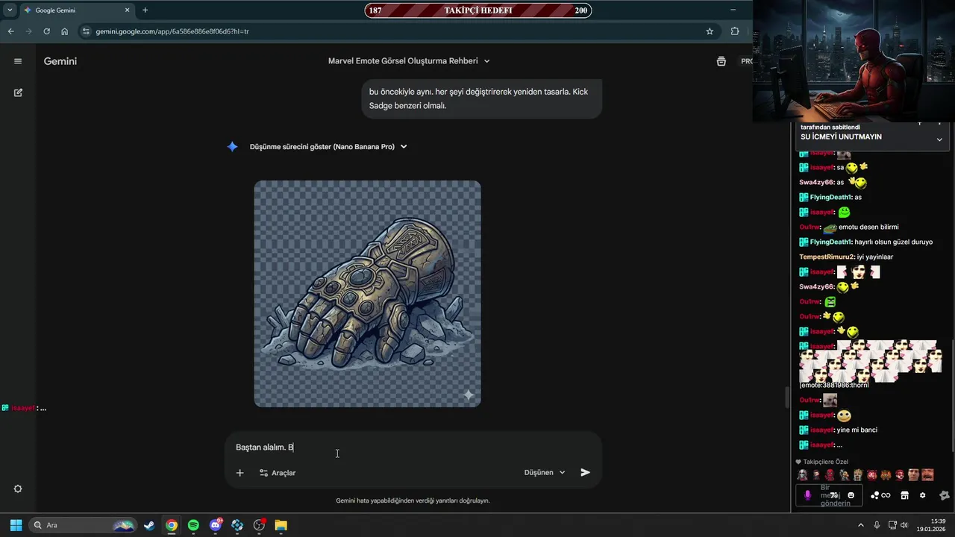Expand the Nano Banana Pro thinking process

pos(328,147)
